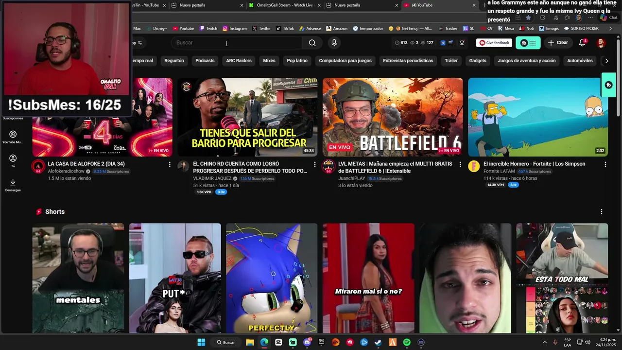Open TikTok bookmark in bookmarks bar
Viewport: 622px width, 350px height.
coord(285,29)
